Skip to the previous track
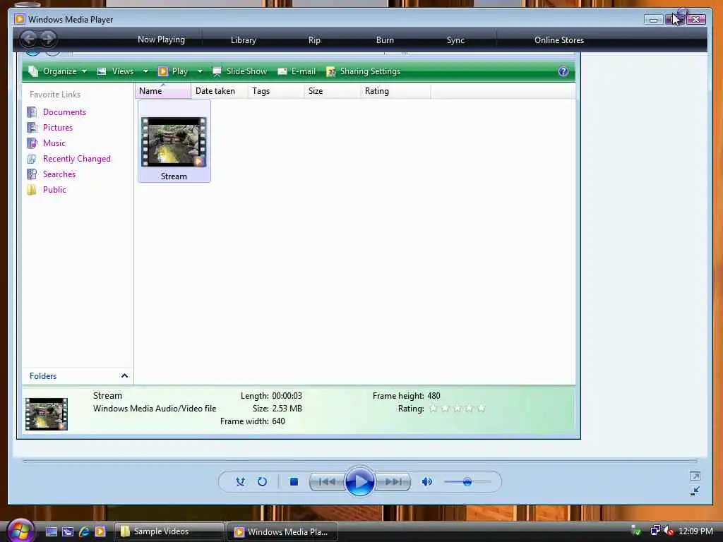Screen dimensions: 723x542 (327, 482)
